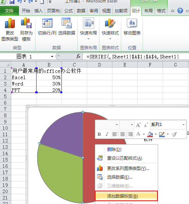
Task: Select row 5 header
Action: (5, 96)
